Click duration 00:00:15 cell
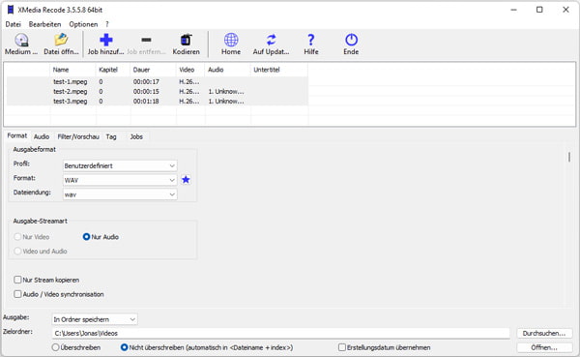The height and width of the screenshot is (357, 580). 146,92
